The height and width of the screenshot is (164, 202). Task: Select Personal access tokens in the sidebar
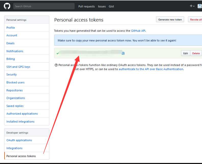click(x=27, y=156)
